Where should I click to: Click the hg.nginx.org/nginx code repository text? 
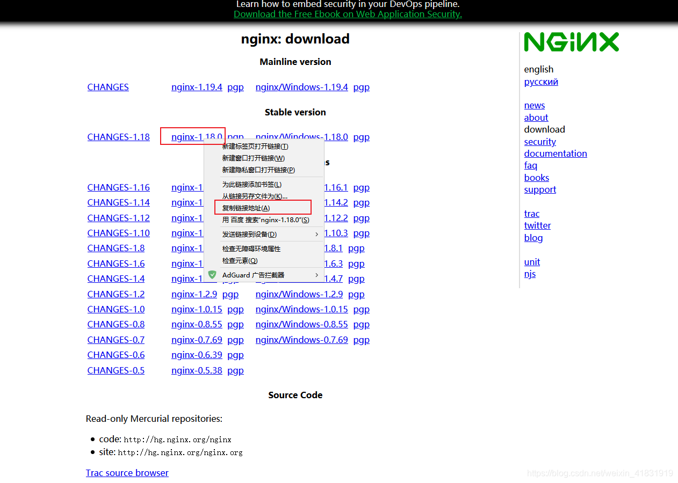177,440
